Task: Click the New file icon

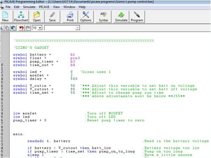Action: (x=5, y=16)
